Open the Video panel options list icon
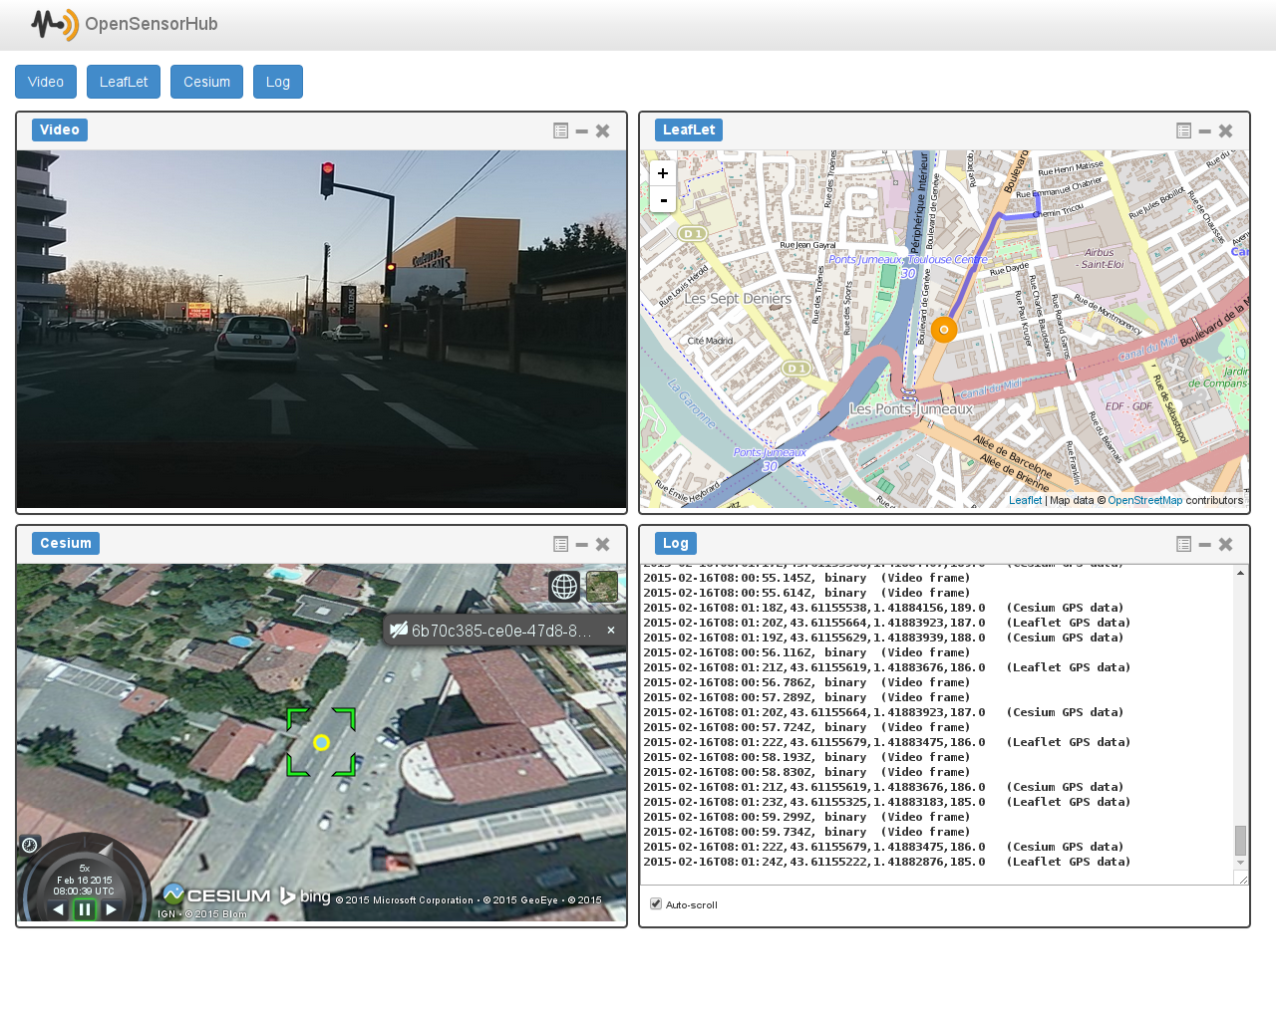Viewport: 1276px width, 1020px height. point(561,130)
